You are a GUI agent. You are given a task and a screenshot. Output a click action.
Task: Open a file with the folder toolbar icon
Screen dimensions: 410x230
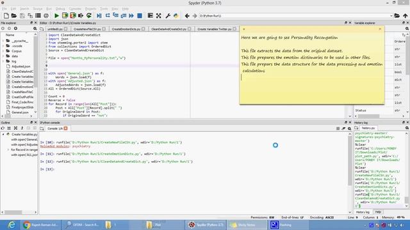click(14, 15)
